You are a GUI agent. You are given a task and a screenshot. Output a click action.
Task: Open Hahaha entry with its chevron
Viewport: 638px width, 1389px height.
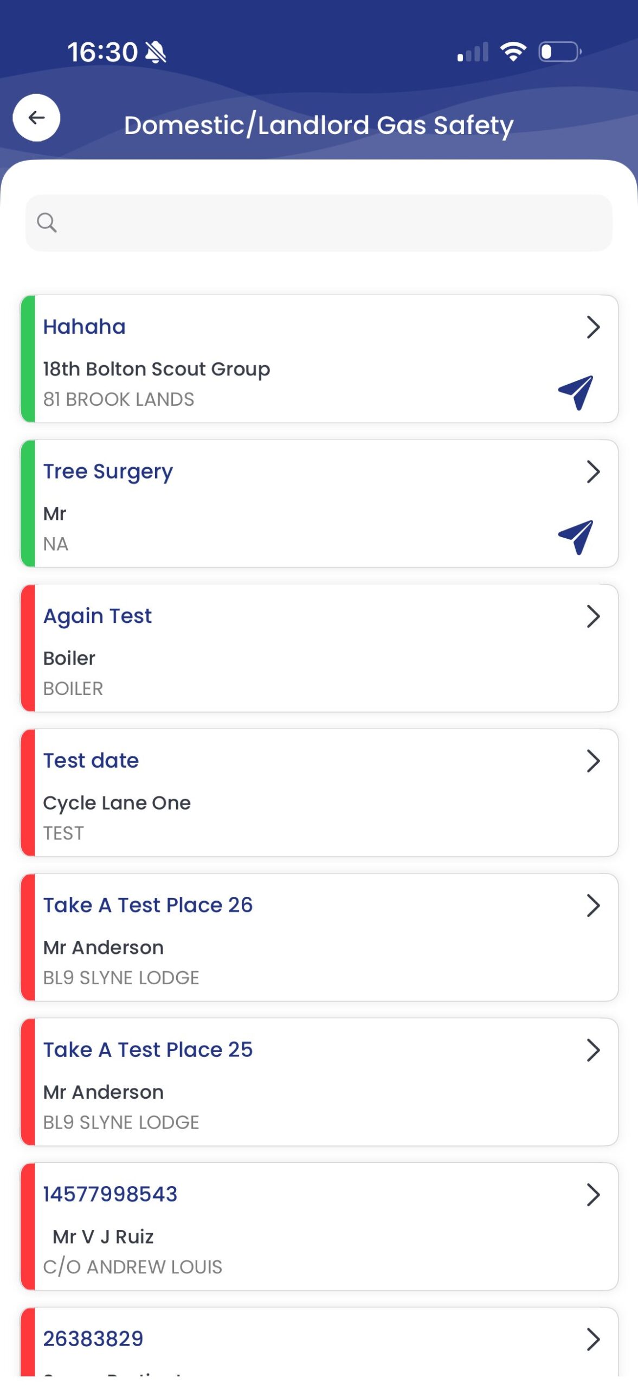(593, 327)
